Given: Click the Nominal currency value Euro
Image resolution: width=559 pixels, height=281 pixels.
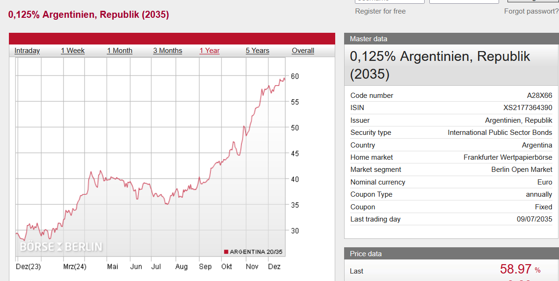Looking at the screenshot, I should click(545, 182).
